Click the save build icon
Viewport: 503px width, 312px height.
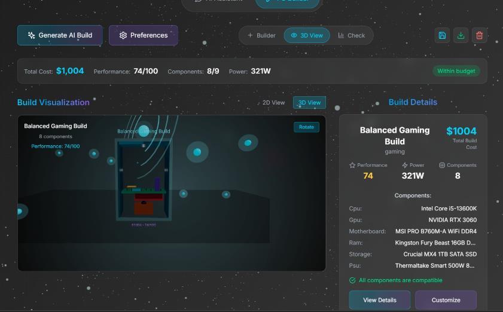tap(442, 35)
